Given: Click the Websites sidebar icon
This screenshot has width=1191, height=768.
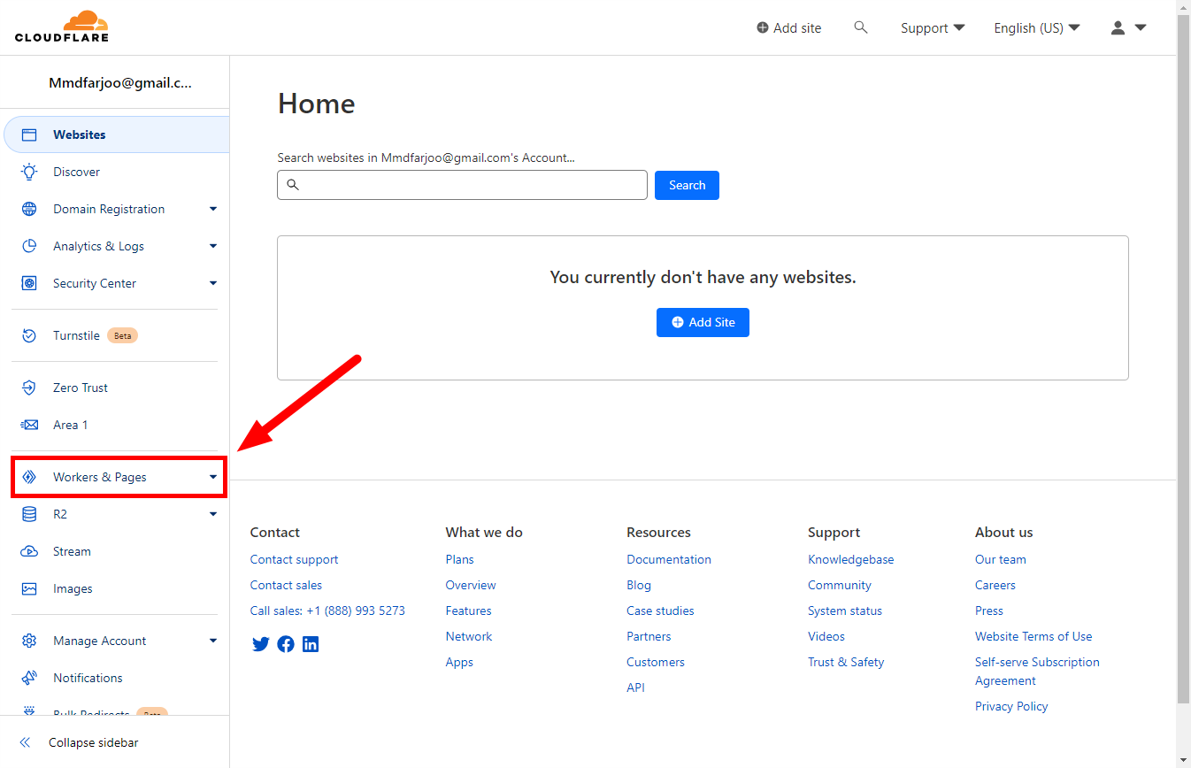Looking at the screenshot, I should point(29,134).
